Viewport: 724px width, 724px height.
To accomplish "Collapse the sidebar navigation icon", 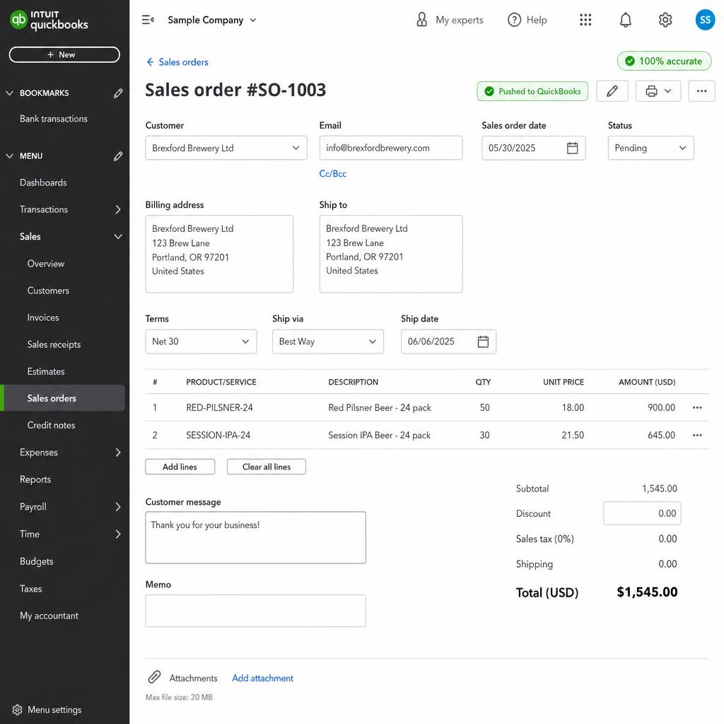I will click(148, 20).
